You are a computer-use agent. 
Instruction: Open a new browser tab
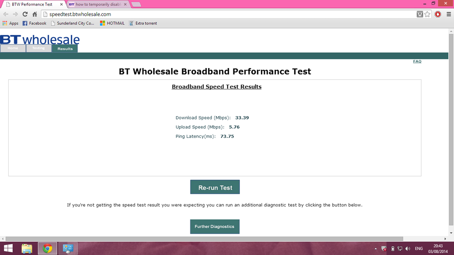[x=136, y=5]
